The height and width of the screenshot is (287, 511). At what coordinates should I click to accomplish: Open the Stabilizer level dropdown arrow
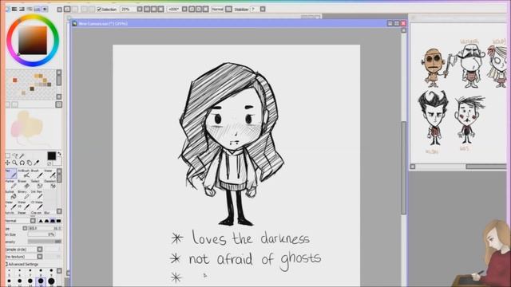point(263,10)
